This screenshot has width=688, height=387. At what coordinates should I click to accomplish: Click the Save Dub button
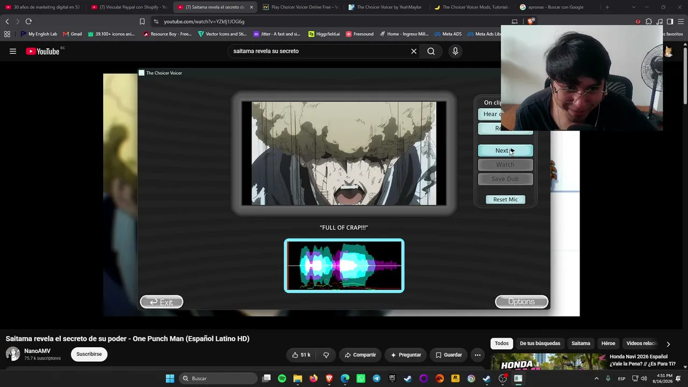505,179
